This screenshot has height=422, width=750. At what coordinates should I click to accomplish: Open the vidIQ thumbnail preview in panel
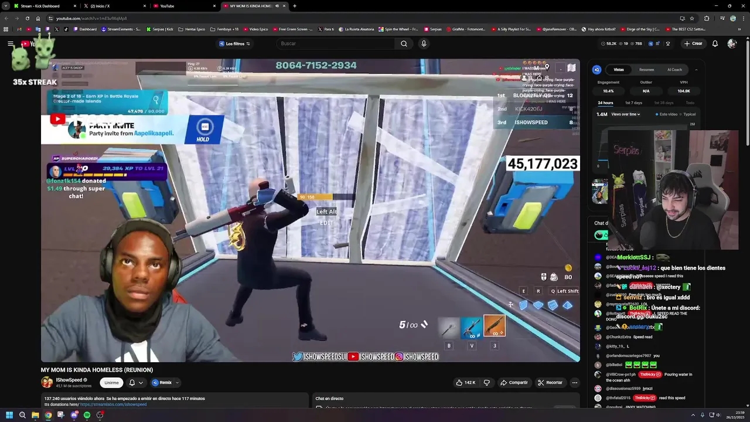click(x=599, y=192)
